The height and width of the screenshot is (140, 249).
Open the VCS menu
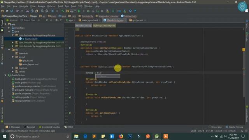[80, 6]
